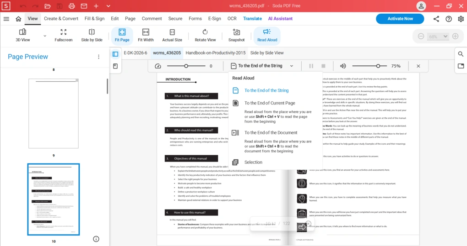
Task: Go to the Home screen
Action: pos(18,19)
